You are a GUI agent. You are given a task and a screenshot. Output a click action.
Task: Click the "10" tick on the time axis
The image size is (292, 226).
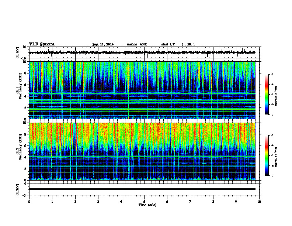point(259,202)
